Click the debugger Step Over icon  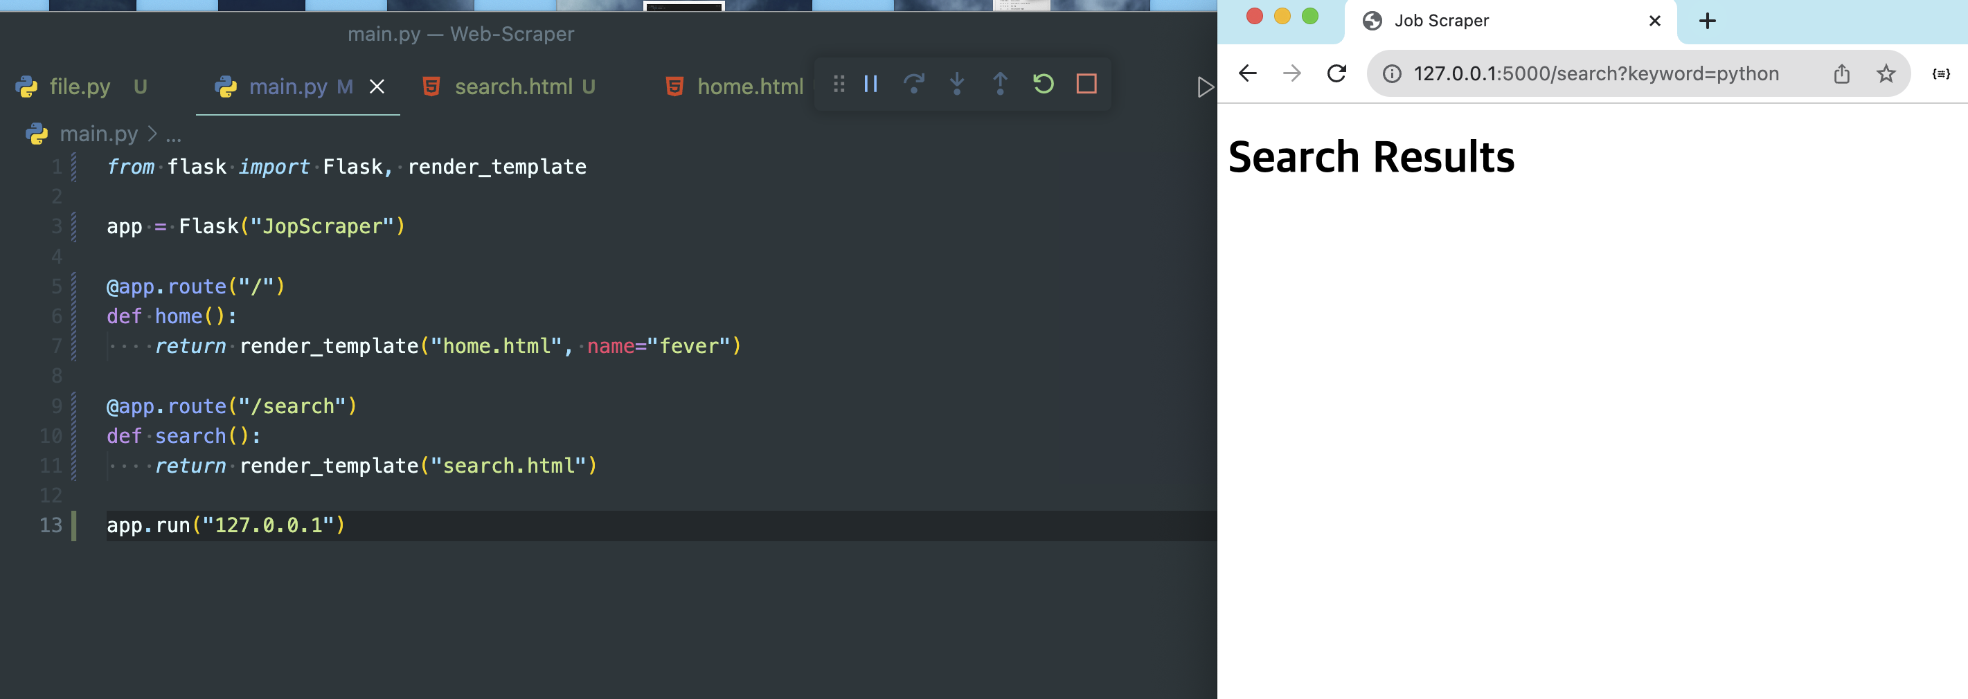[x=914, y=84]
